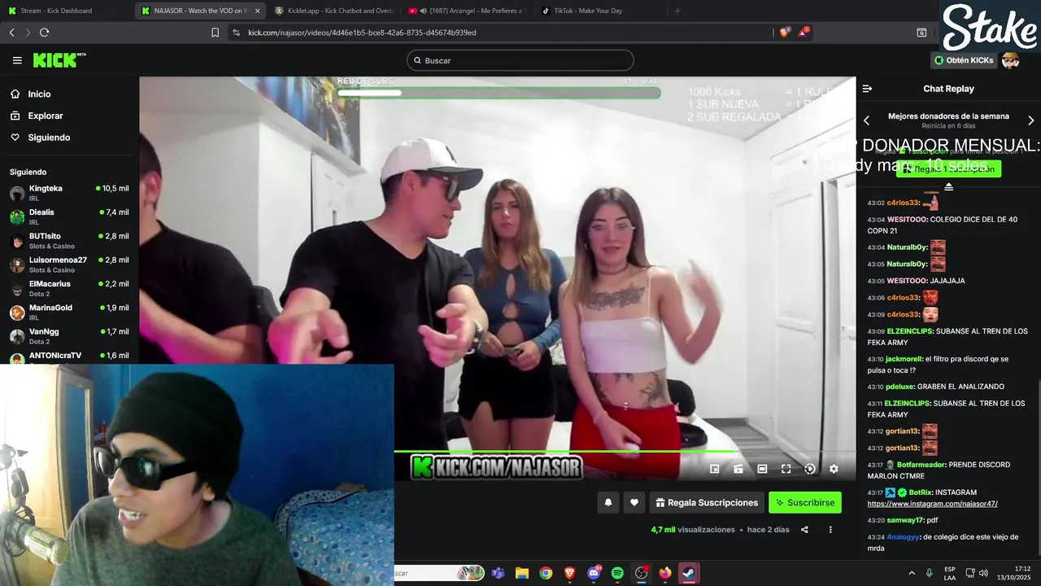Follow channel with heart button
1041x586 pixels.
coord(634,503)
